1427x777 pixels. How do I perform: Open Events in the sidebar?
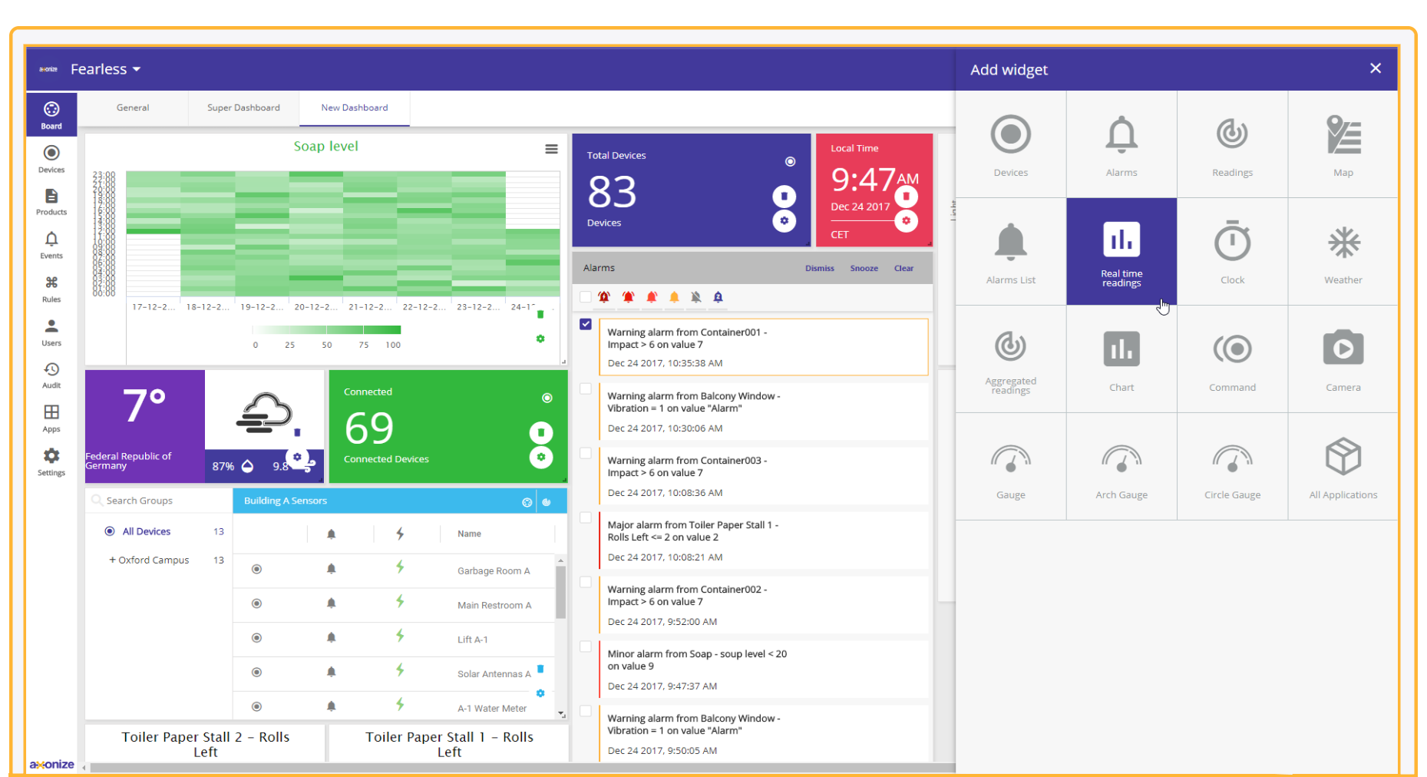click(x=51, y=246)
